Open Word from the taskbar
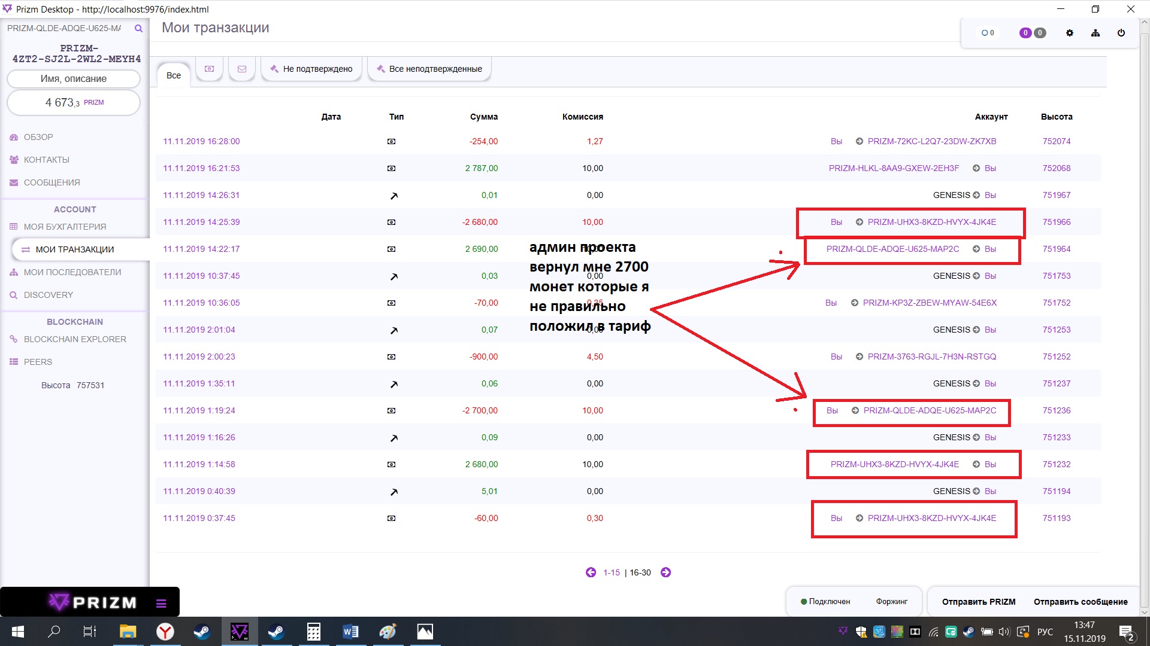Viewport: 1150px width, 646px height. pyautogui.click(x=350, y=632)
